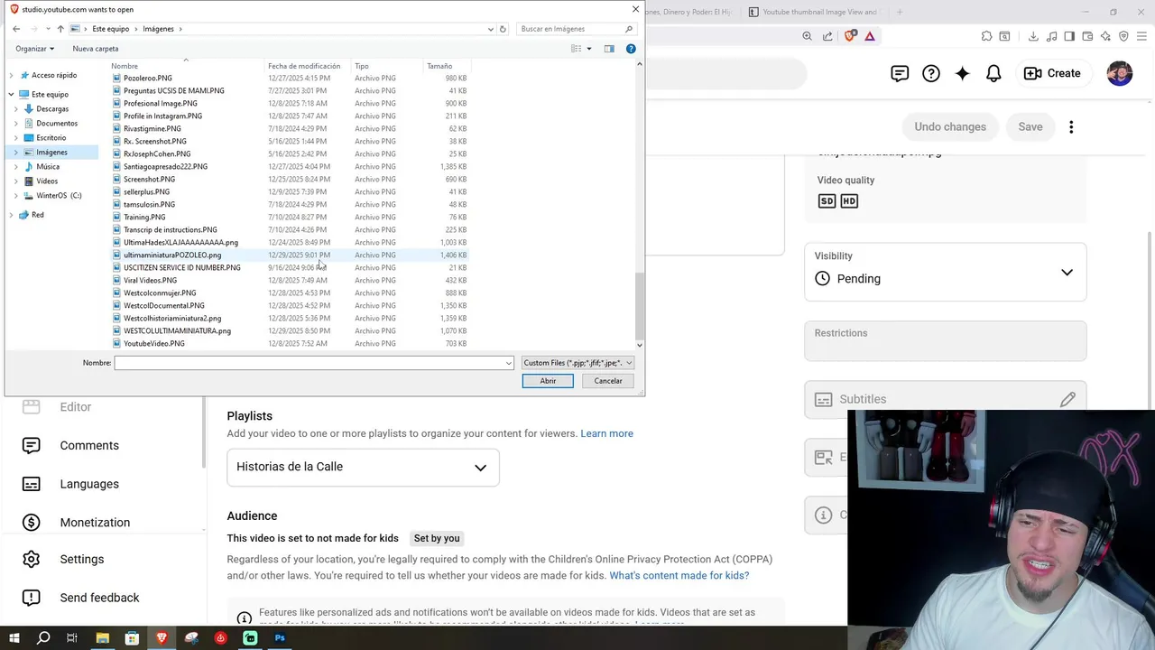
Task: Sort files by Tipo column header
Action: click(362, 66)
